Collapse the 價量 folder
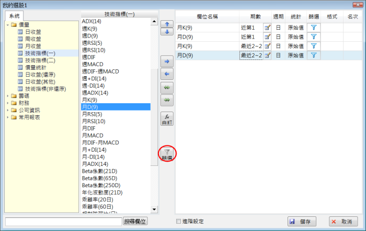The height and width of the screenshot is (231, 366). (8, 25)
